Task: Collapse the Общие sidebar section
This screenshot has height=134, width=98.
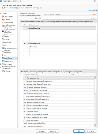Action: coord(1,14)
